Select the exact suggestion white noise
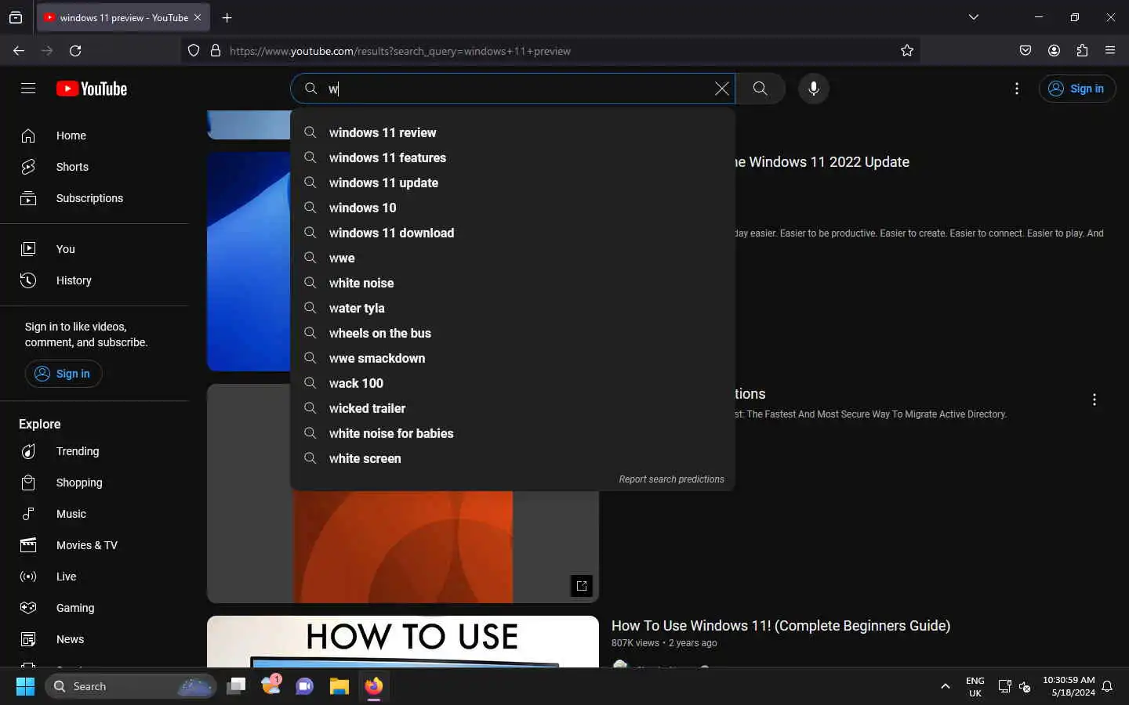This screenshot has width=1129, height=705. 513,283
